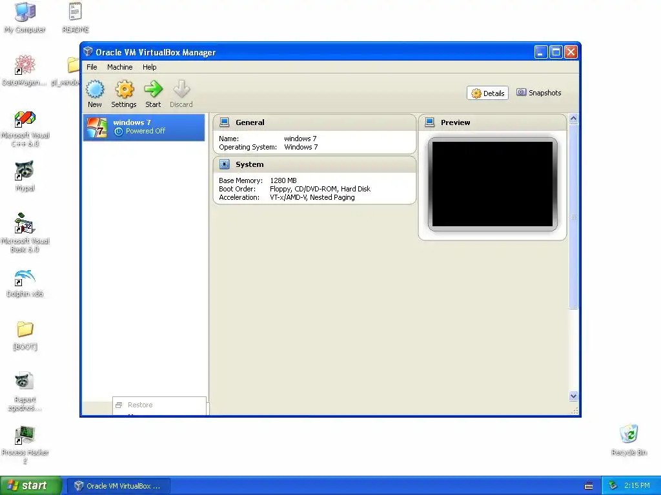Image resolution: width=661 pixels, height=495 pixels.
Task: Click the Preview section monitor icon
Action: [429, 122]
